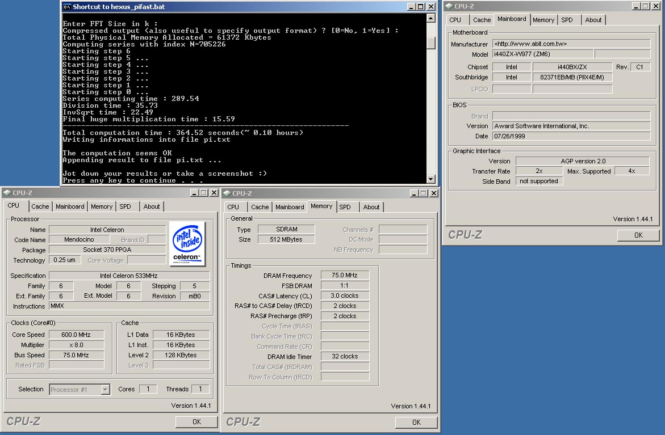Click the Multiplier value x 8.0
This screenshot has width=665, height=435.
[x=76, y=345]
